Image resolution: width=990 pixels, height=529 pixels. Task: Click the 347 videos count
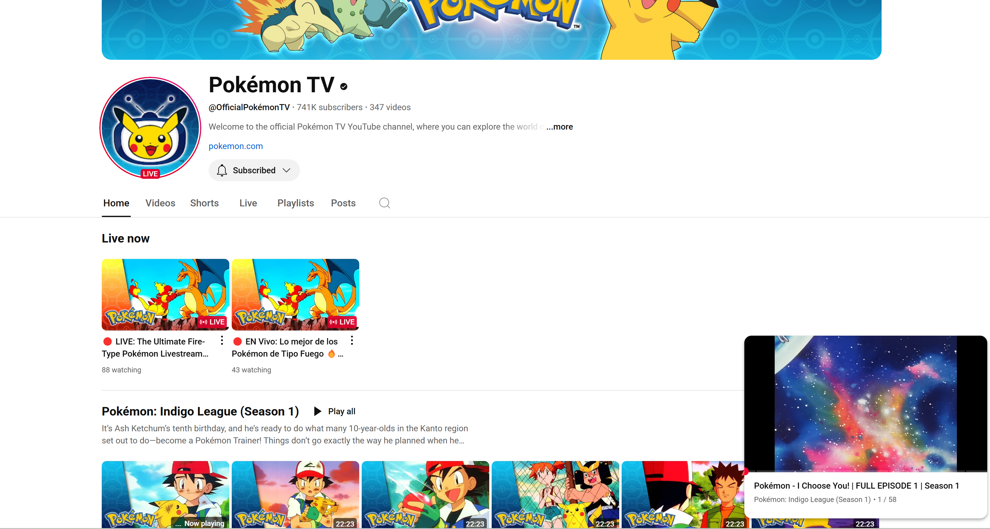(x=390, y=107)
